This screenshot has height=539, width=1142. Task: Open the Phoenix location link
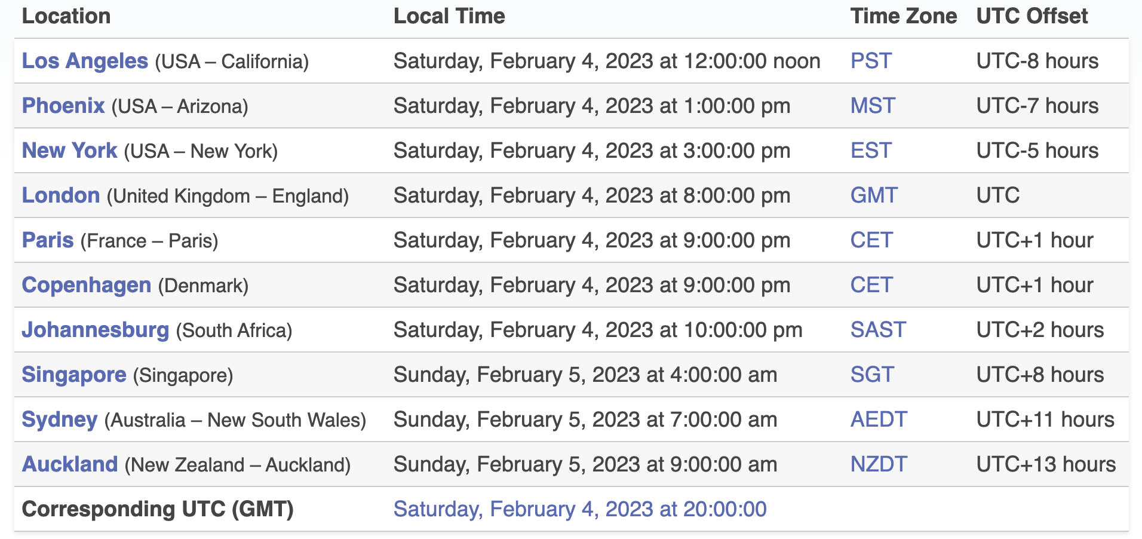click(x=63, y=106)
